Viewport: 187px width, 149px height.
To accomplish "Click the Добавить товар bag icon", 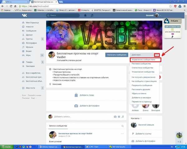I will (76, 95).
